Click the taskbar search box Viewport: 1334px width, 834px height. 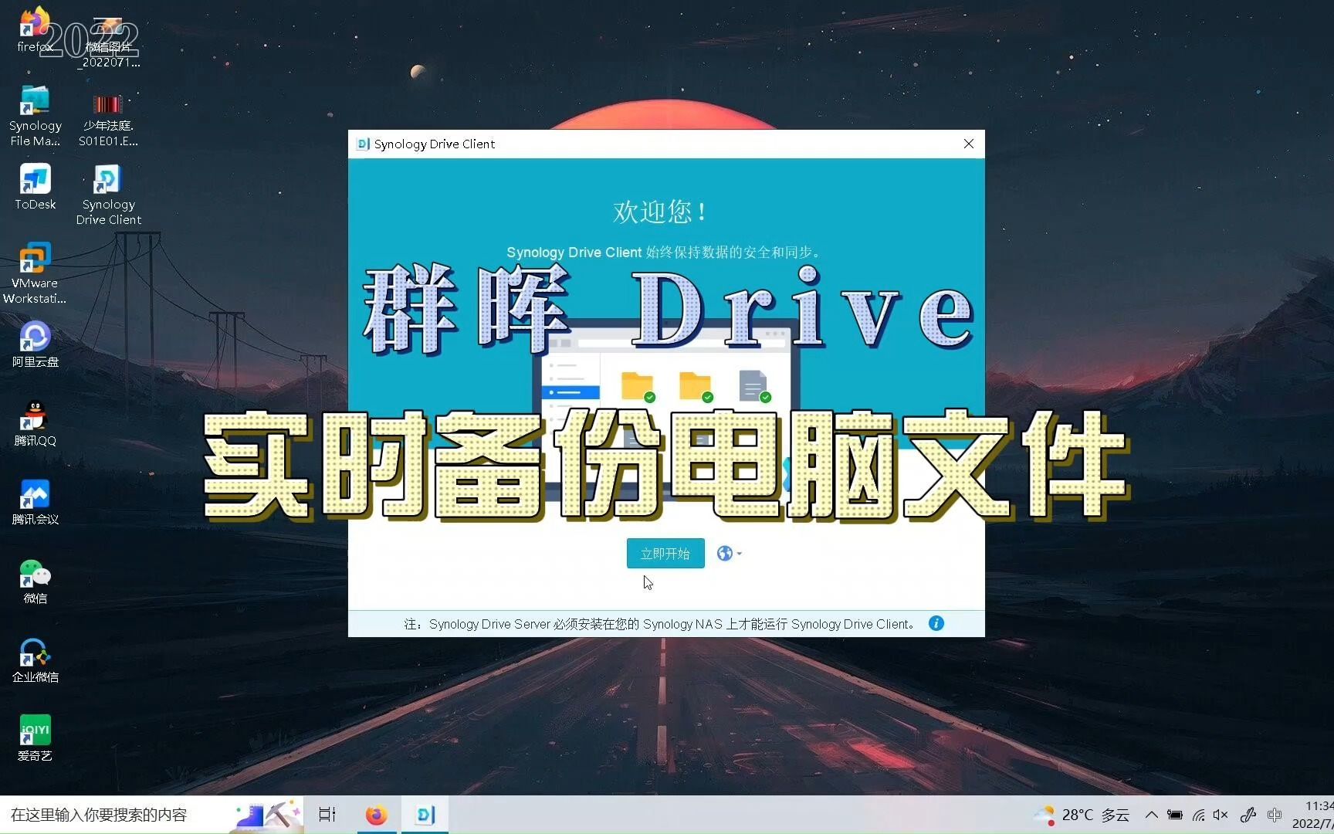tap(116, 814)
